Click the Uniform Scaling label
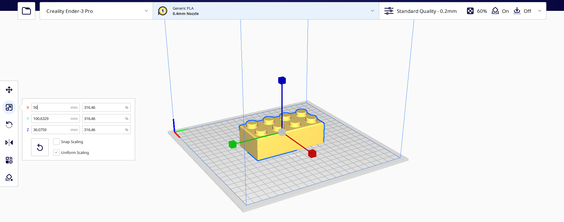564x222 pixels. 75,153
